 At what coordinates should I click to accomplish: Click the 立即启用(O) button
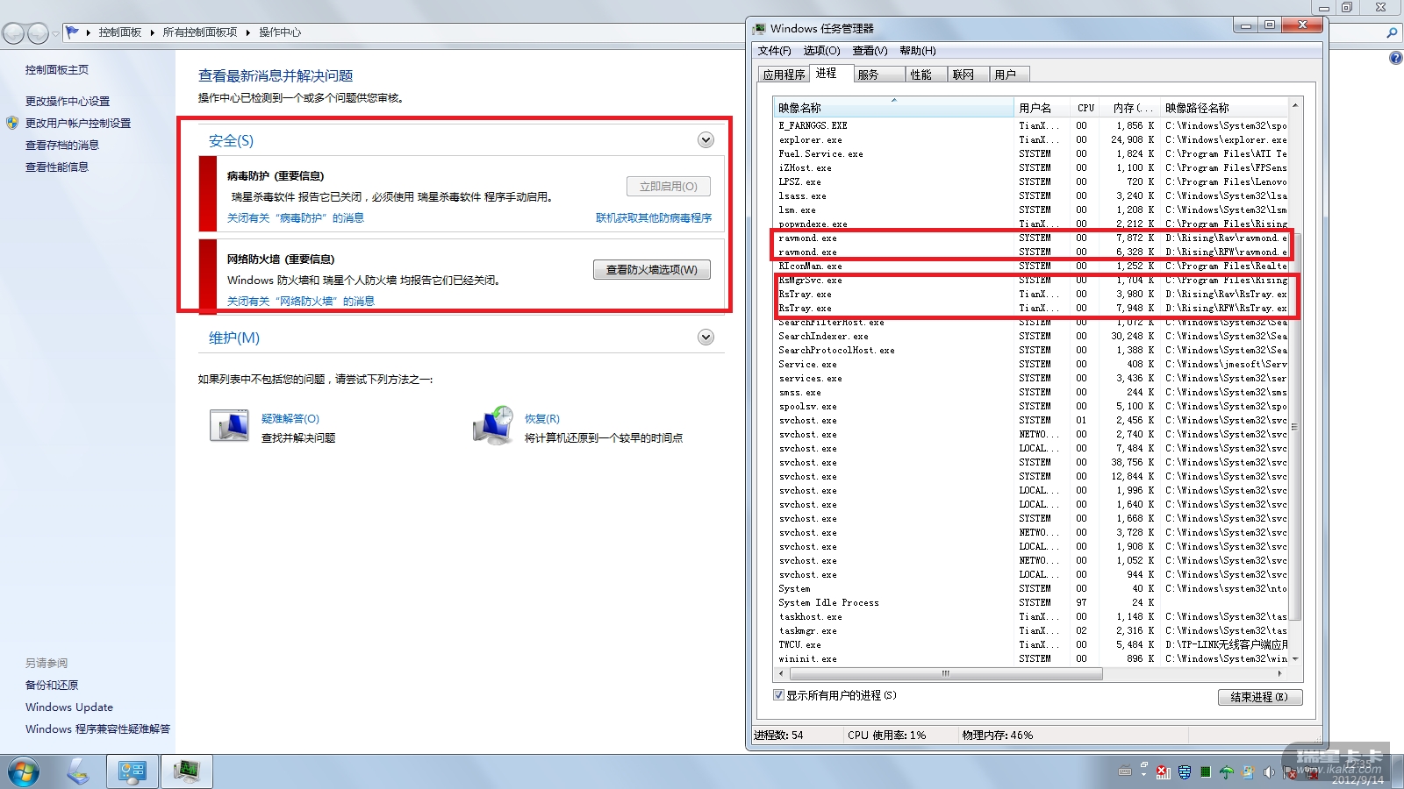tap(669, 187)
